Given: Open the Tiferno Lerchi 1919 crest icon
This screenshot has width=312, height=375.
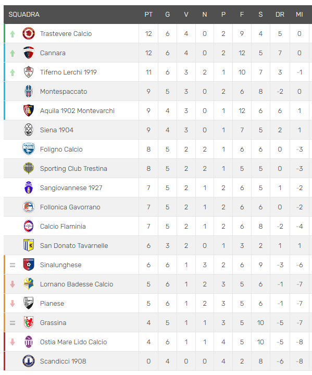Looking at the screenshot, I should coord(29,72).
